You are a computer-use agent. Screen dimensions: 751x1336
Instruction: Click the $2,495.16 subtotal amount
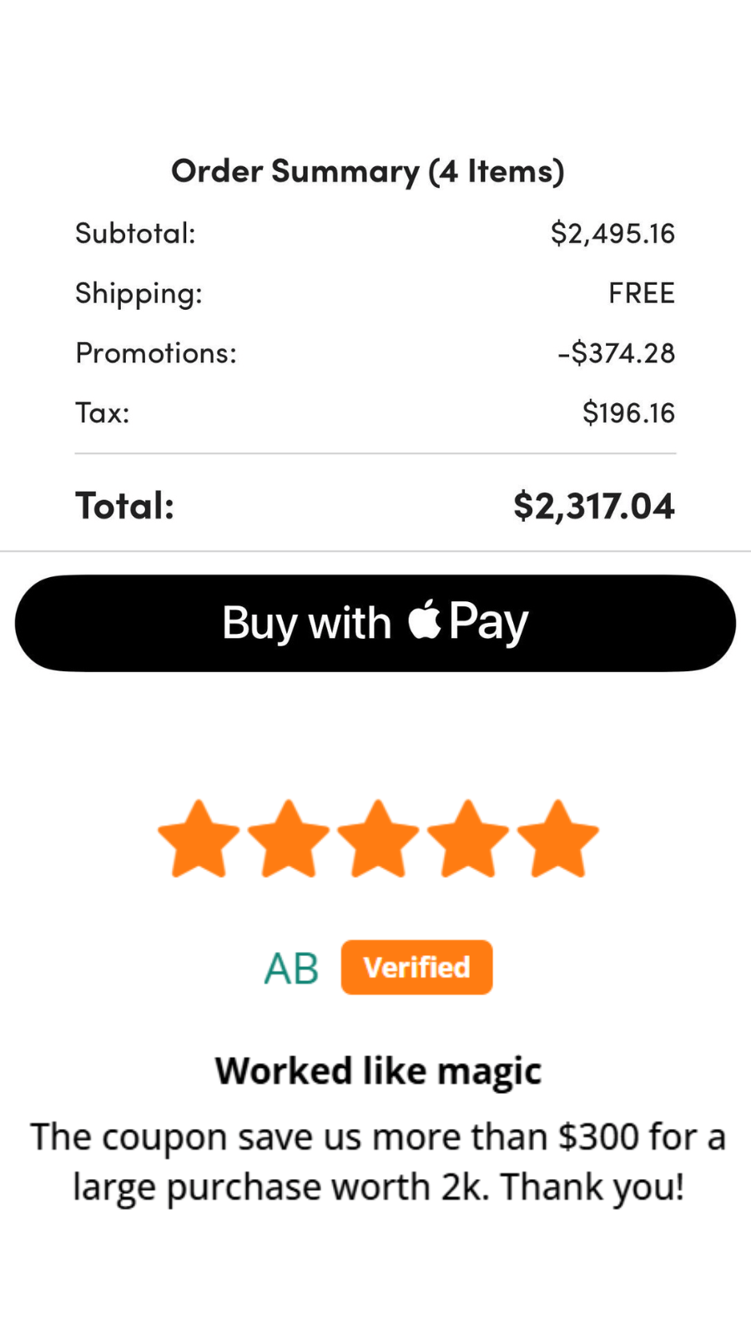point(612,233)
